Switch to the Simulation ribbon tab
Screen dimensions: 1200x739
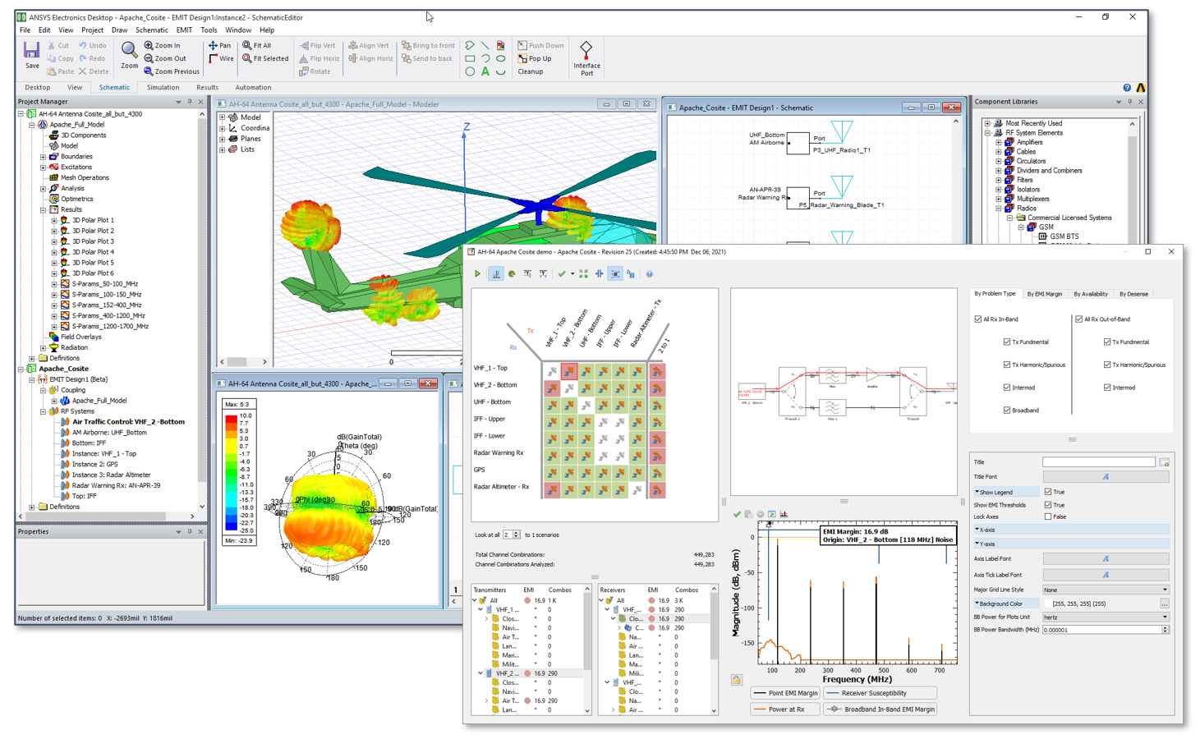pos(163,88)
